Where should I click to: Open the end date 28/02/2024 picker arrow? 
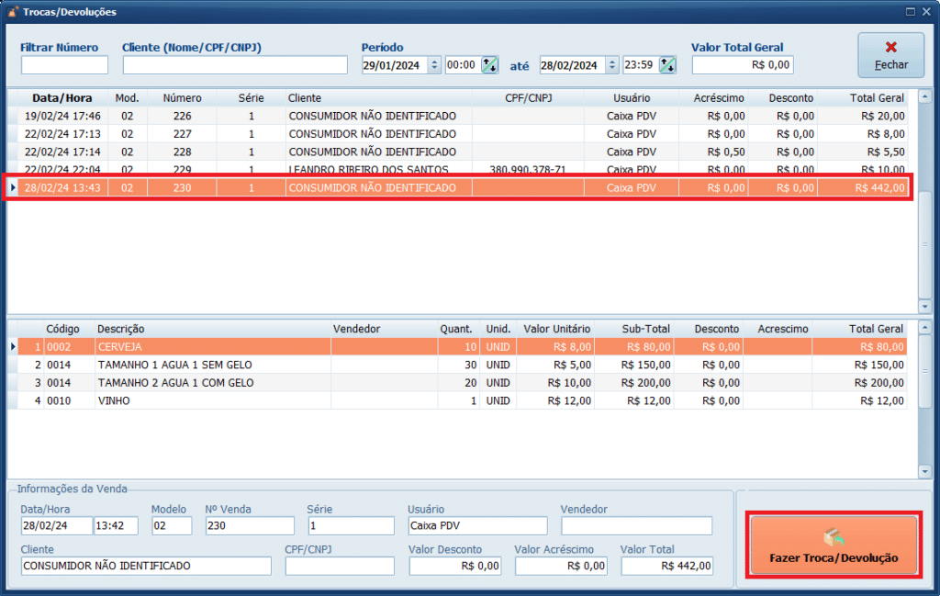point(612,65)
